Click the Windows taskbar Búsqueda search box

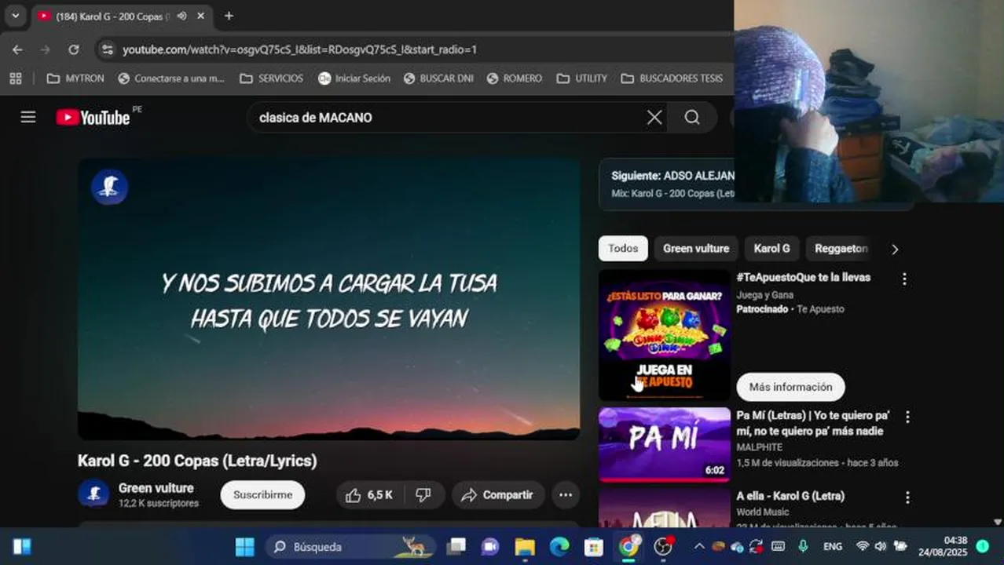[350, 546]
